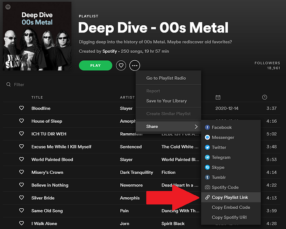Viewport: 286px width, 229px height.
Task: Like the song Silver Bride
Action: [21, 197]
